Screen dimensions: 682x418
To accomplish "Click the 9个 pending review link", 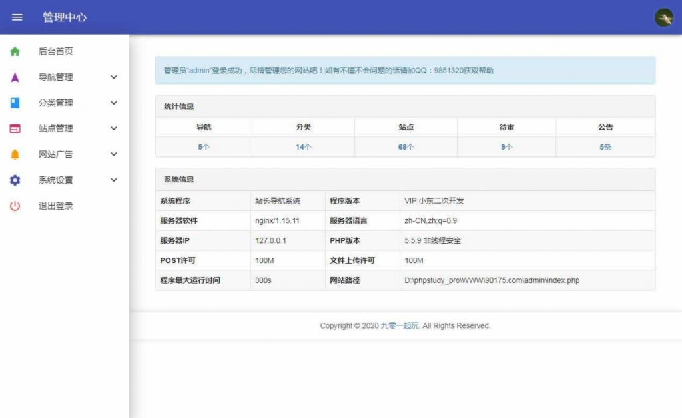I will tap(506, 147).
